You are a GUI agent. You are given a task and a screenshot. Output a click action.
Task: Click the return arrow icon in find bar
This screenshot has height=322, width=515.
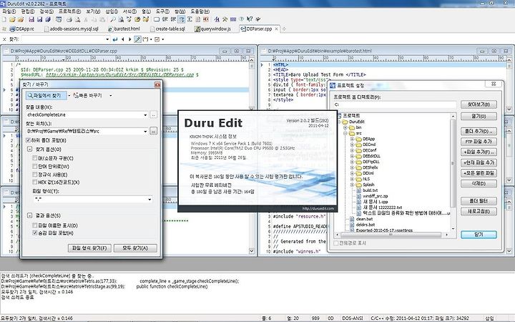pos(115,39)
